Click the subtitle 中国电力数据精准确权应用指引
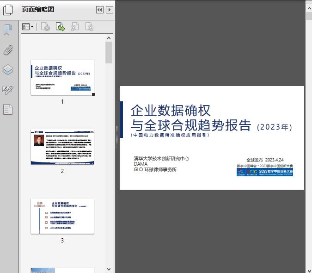 [170, 135]
